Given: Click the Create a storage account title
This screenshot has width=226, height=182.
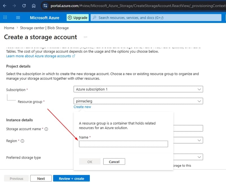Looking at the screenshot, I should click(x=40, y=37).
